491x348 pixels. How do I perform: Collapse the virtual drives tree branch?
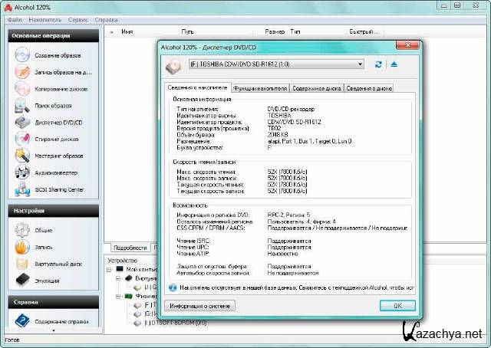coord(118,278)
